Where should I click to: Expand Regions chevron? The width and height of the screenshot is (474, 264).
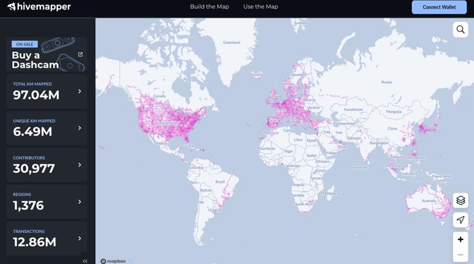click(x=80, y=201)
